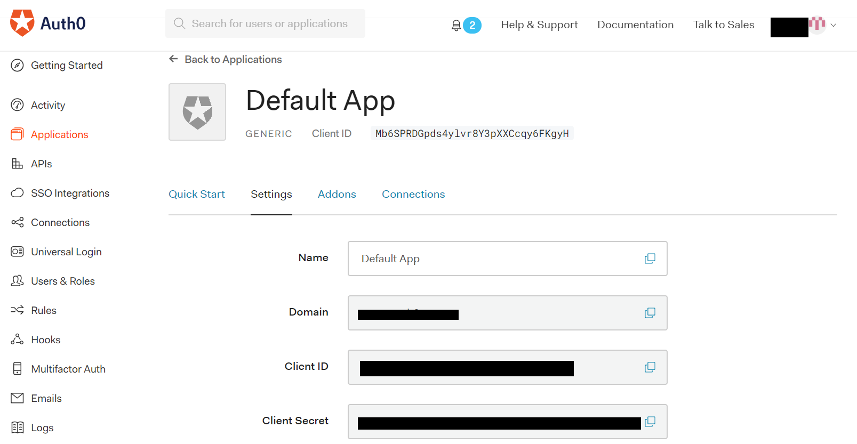The height and width of the screenshot is (444, 857).
Task: Click the Multifactor Auth phone icon
Action: pyautogui.click(x=17, y=369)
